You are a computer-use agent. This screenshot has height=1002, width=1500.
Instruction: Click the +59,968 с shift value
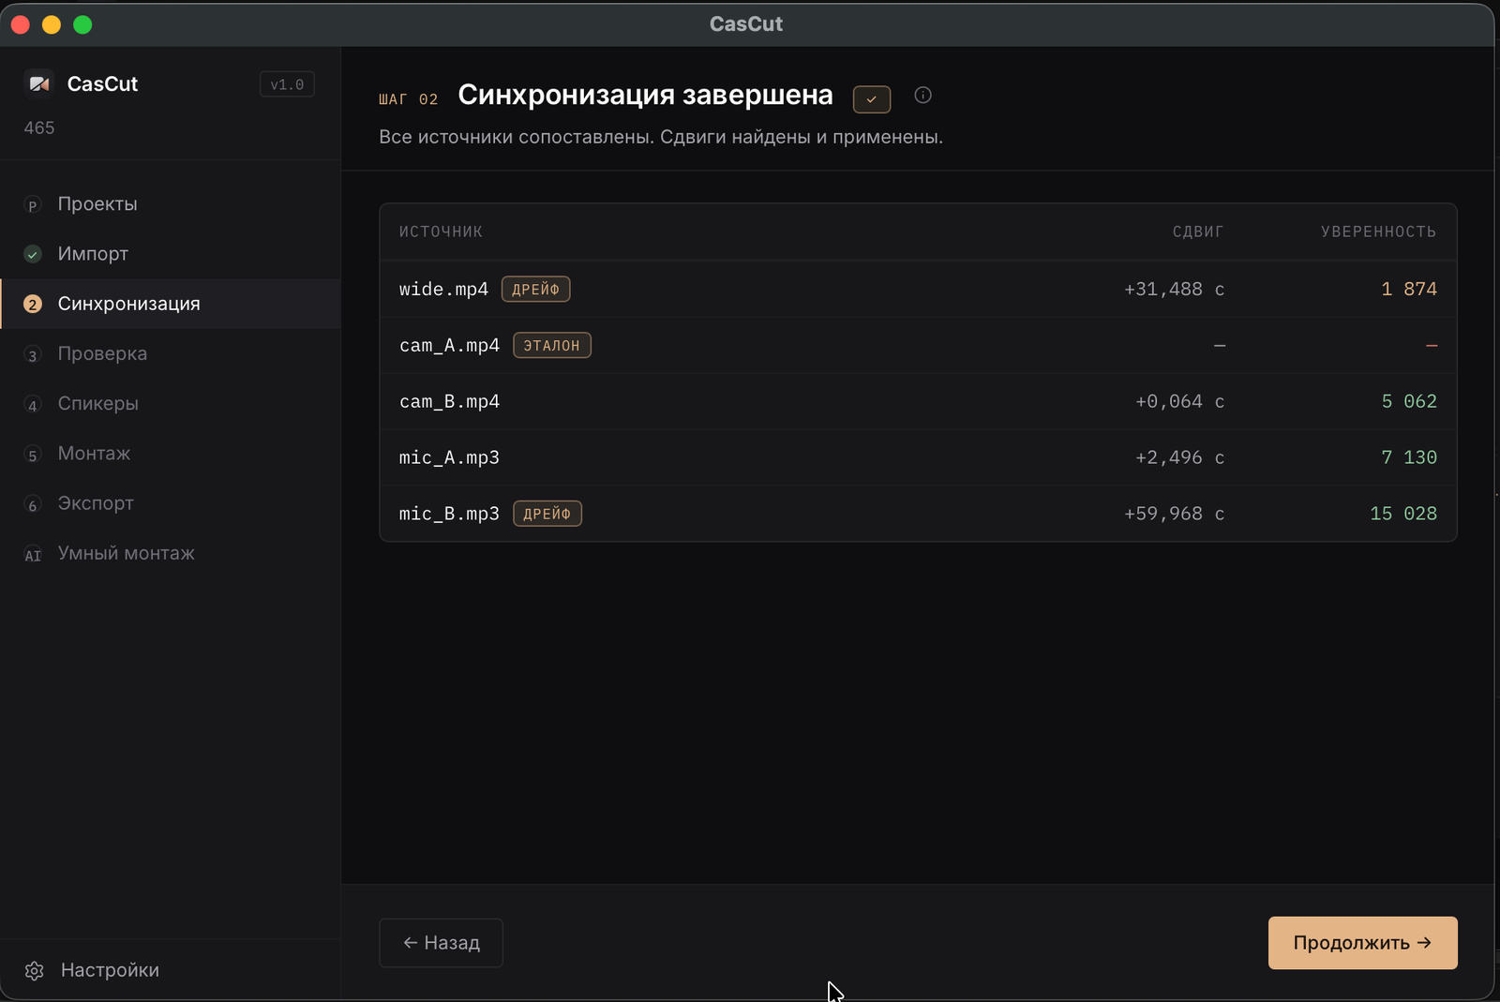[x=1174, y=514]
